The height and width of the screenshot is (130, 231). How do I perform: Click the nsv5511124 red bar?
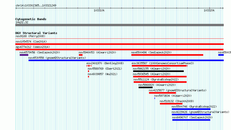click(x=160, y=82)
